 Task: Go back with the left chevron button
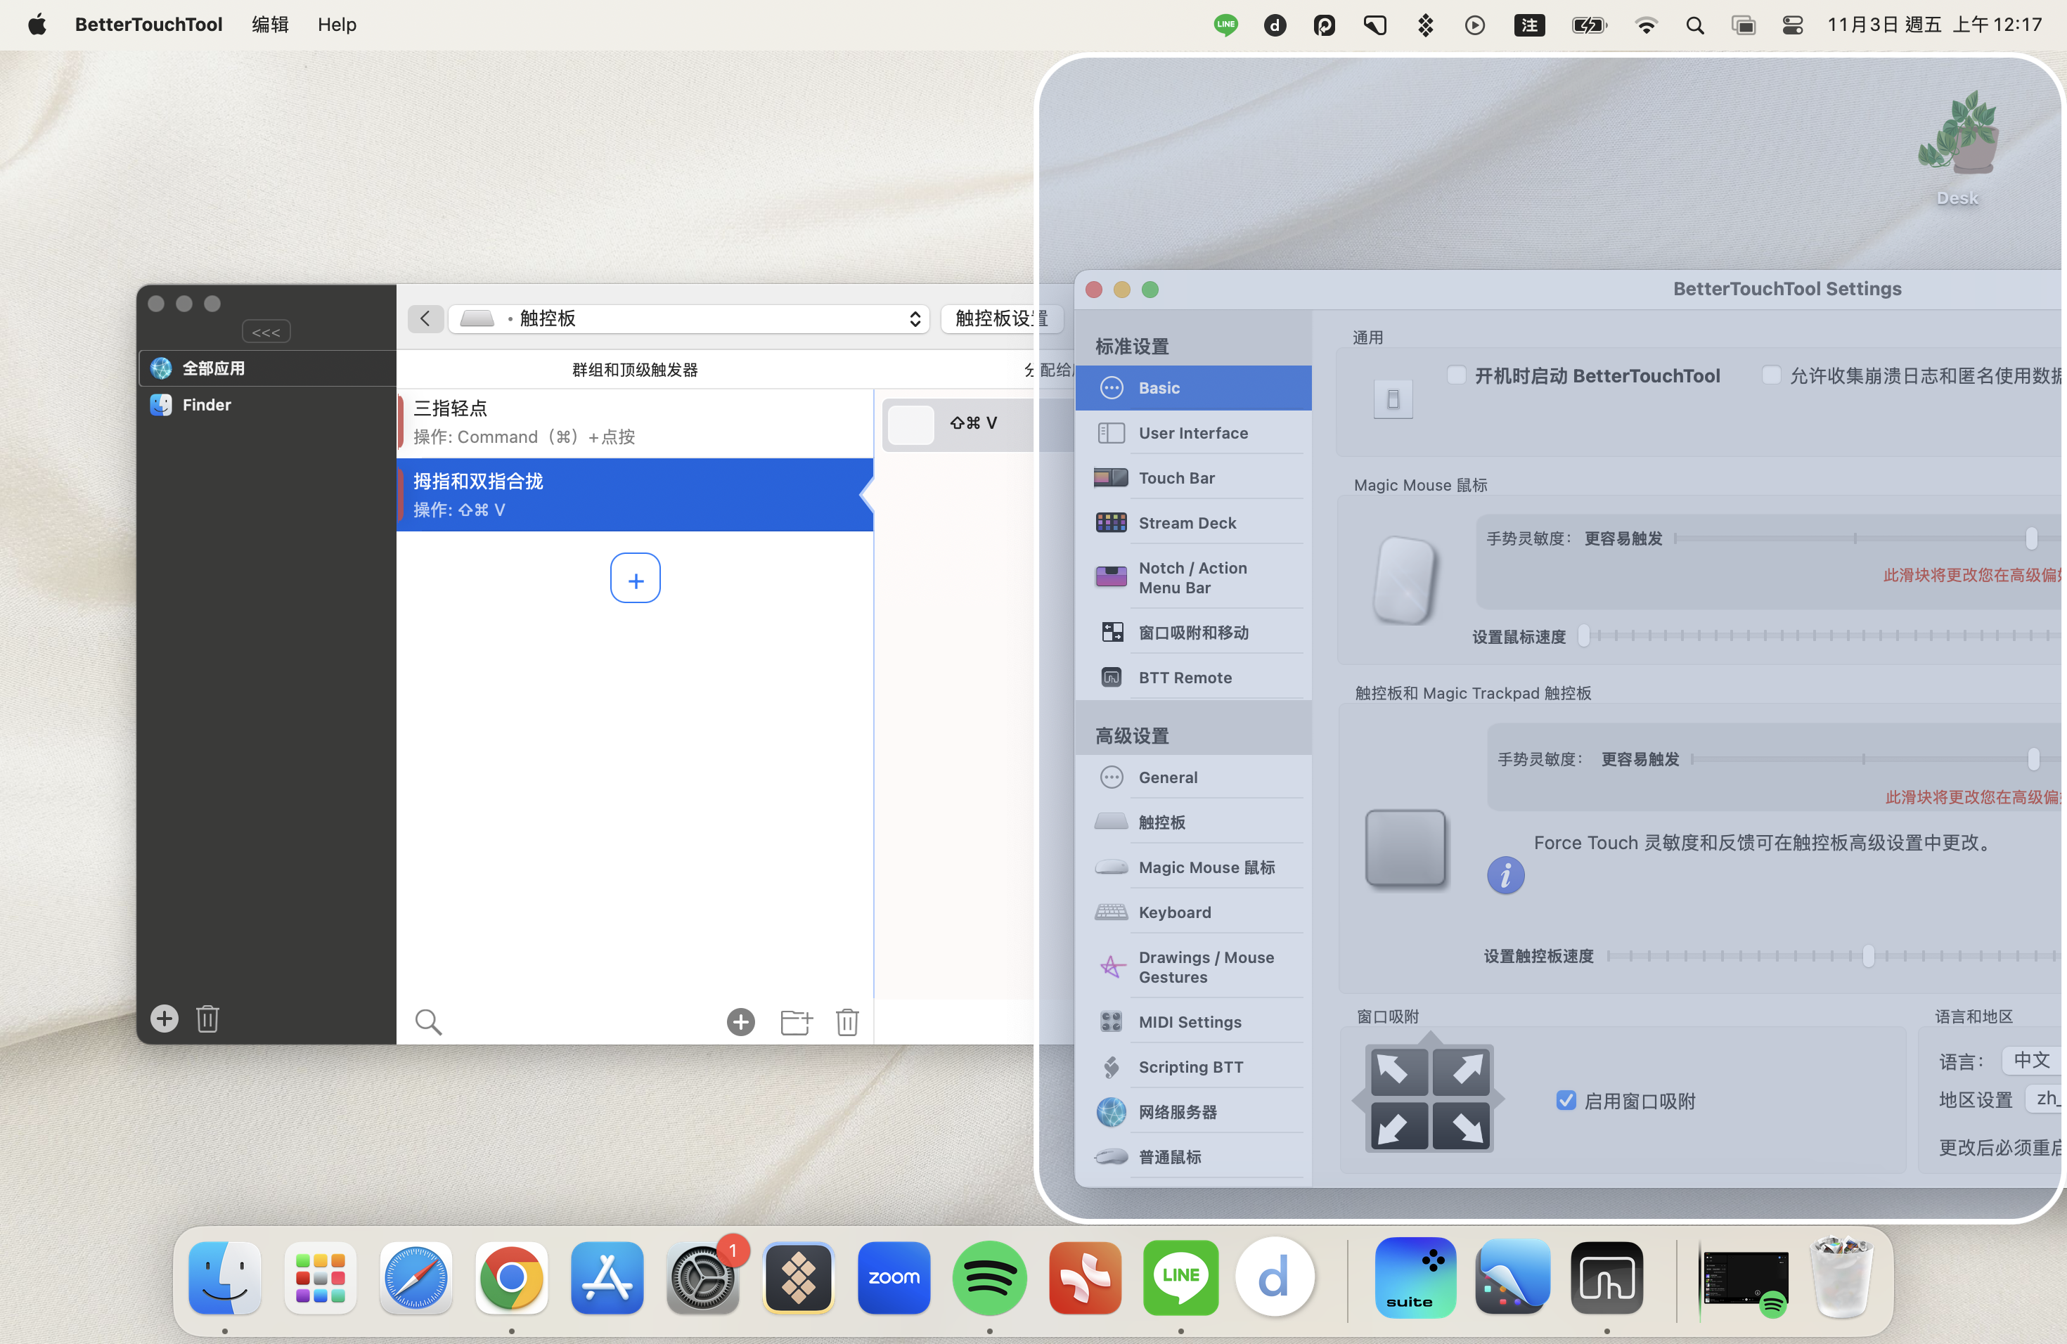pyautogui.click(x=425, y=318)
